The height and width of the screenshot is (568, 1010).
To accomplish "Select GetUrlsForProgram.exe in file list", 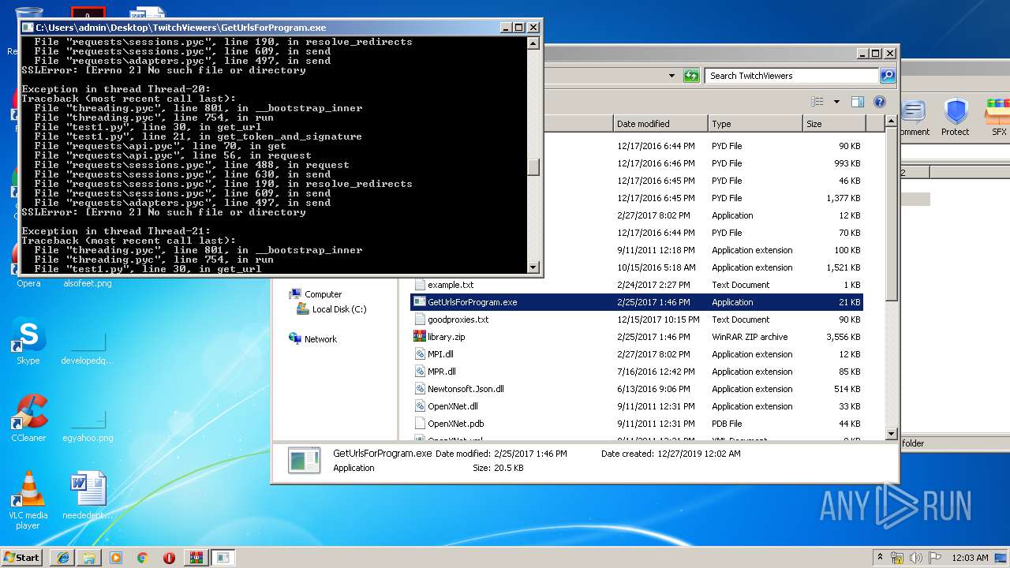I will tap(638, 302).
